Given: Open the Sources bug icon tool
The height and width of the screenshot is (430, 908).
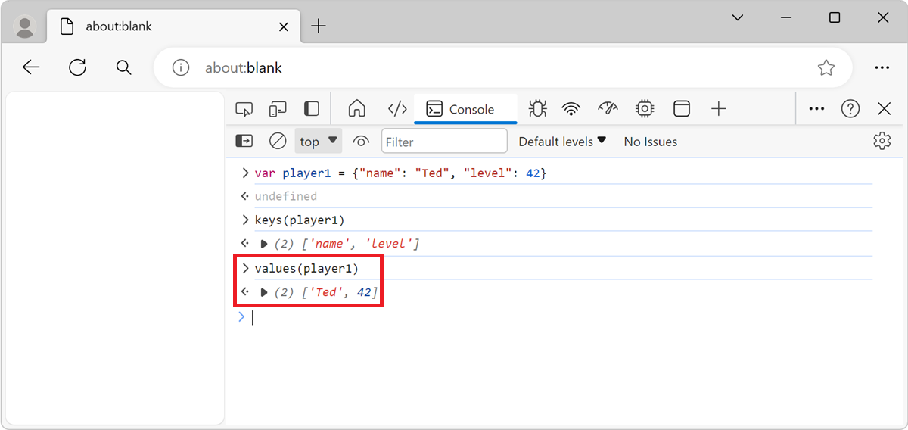Looking at the screenshot, I should click(538, 109).
